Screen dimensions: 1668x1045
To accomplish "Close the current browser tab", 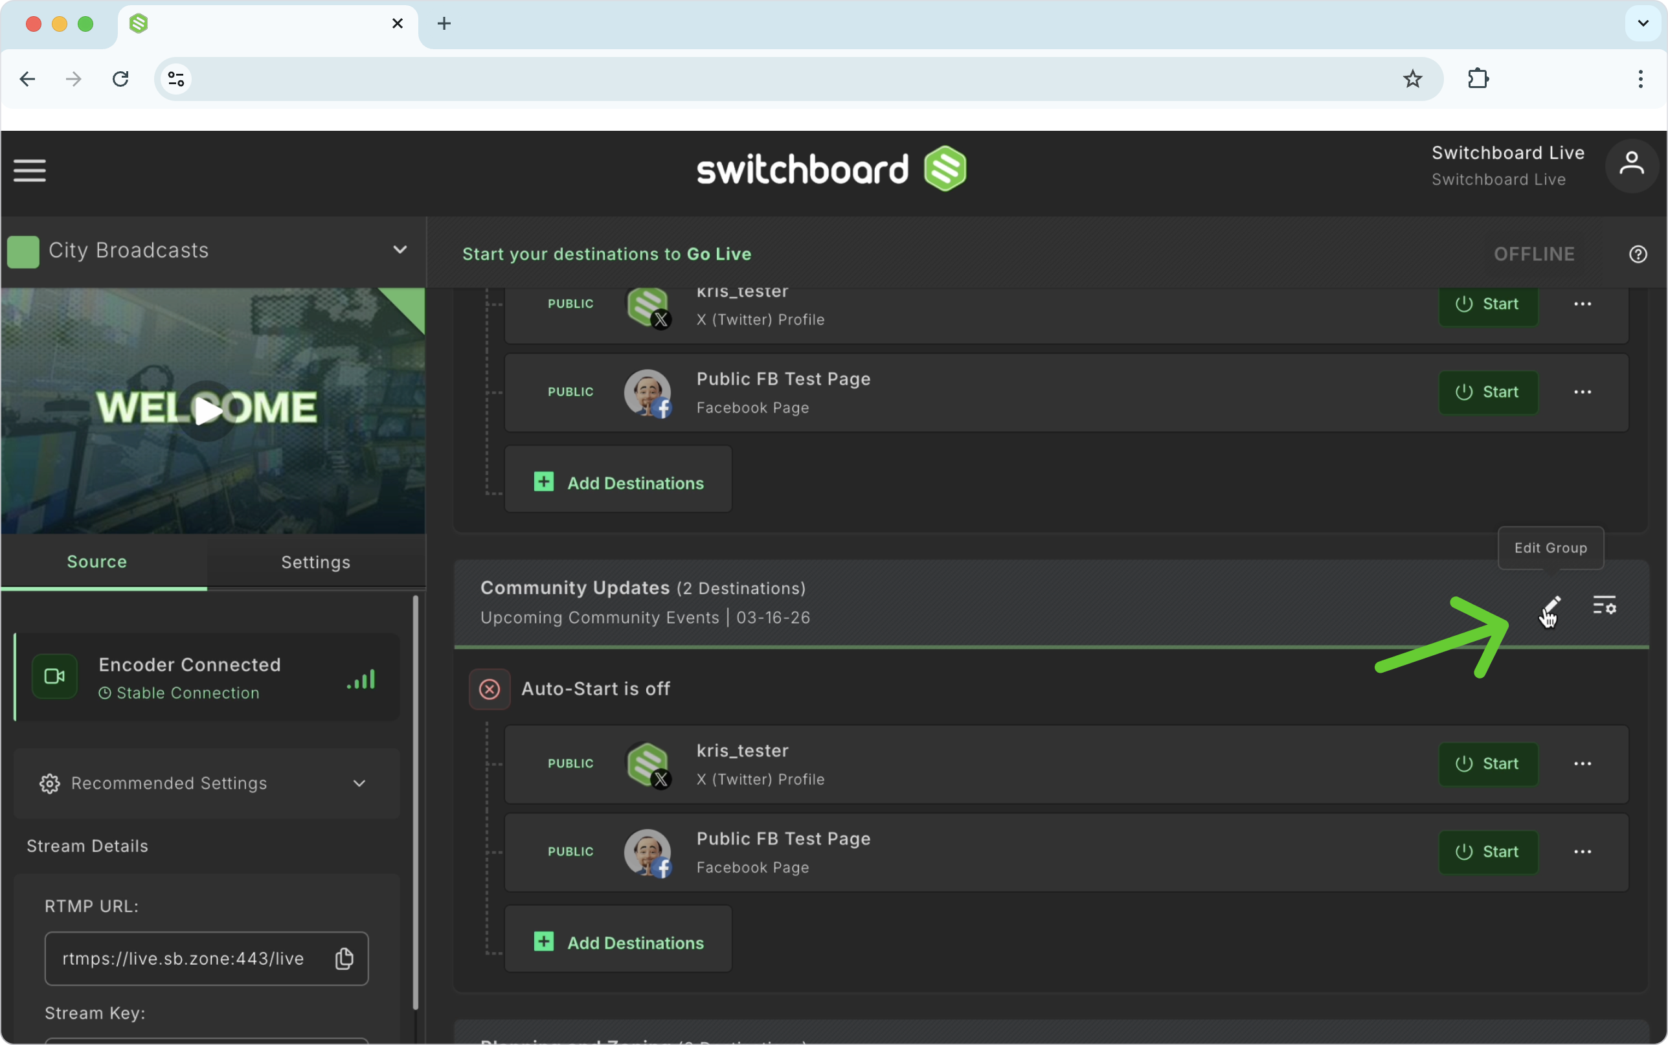I will (x=398, y=23).
